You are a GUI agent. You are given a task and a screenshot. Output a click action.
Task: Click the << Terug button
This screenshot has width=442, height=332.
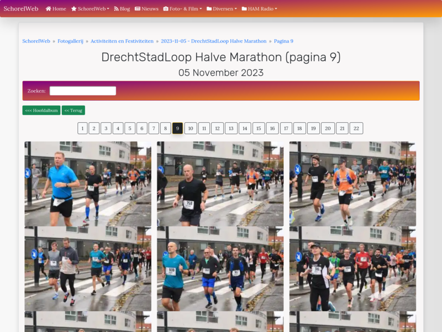pos(73,110)
